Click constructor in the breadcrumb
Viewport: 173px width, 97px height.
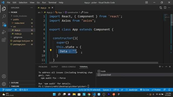pos(71,12)
